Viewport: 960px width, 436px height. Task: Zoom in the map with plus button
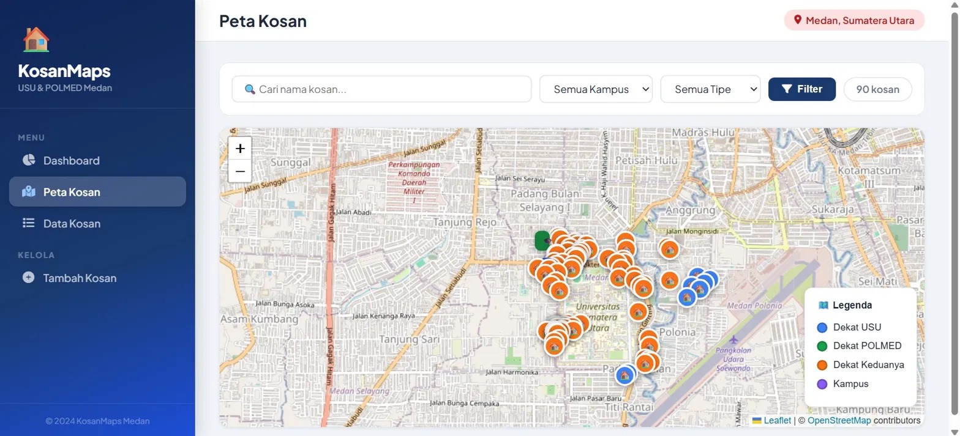coord(240,149)
